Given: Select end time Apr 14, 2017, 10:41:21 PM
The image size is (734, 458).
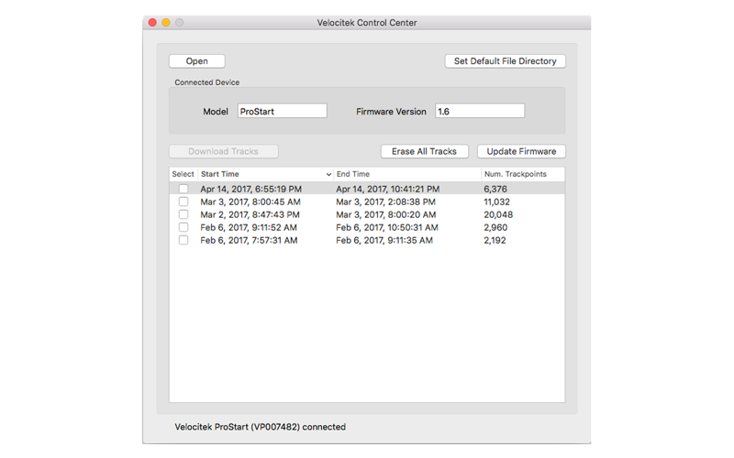Looking at the screenshot, I should coord(387,189).
